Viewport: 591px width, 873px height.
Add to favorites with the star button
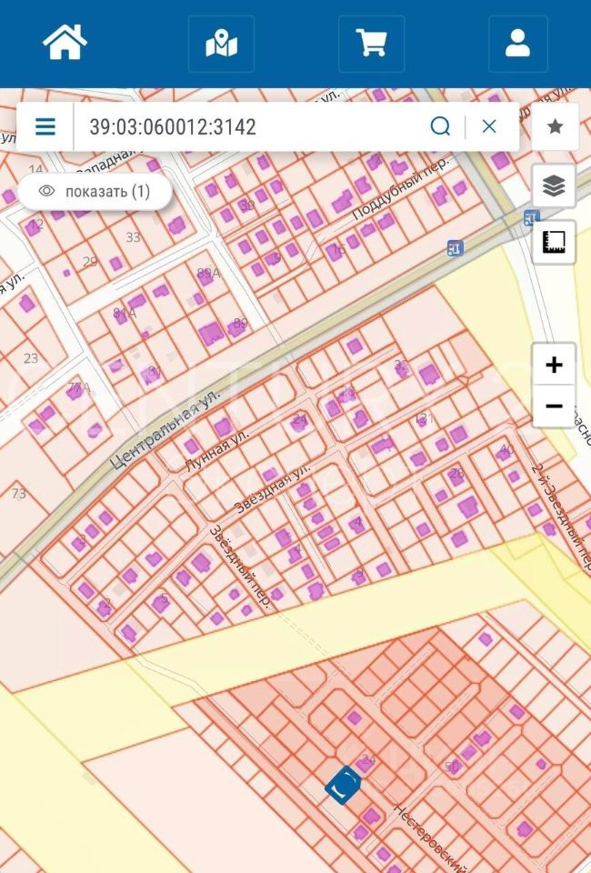tap(555, 126)
